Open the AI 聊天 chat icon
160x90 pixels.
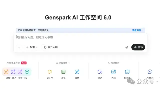pyautogui.click(x=150, y=72)
